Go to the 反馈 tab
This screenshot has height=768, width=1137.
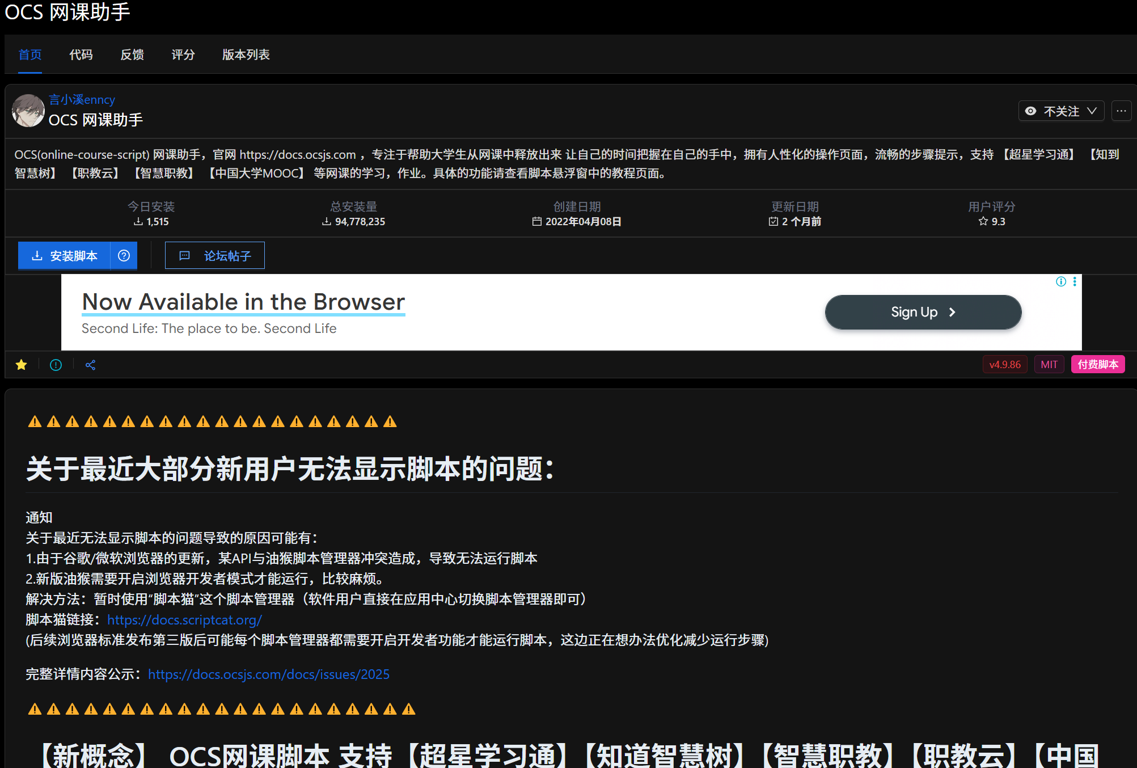pos(132,54)
